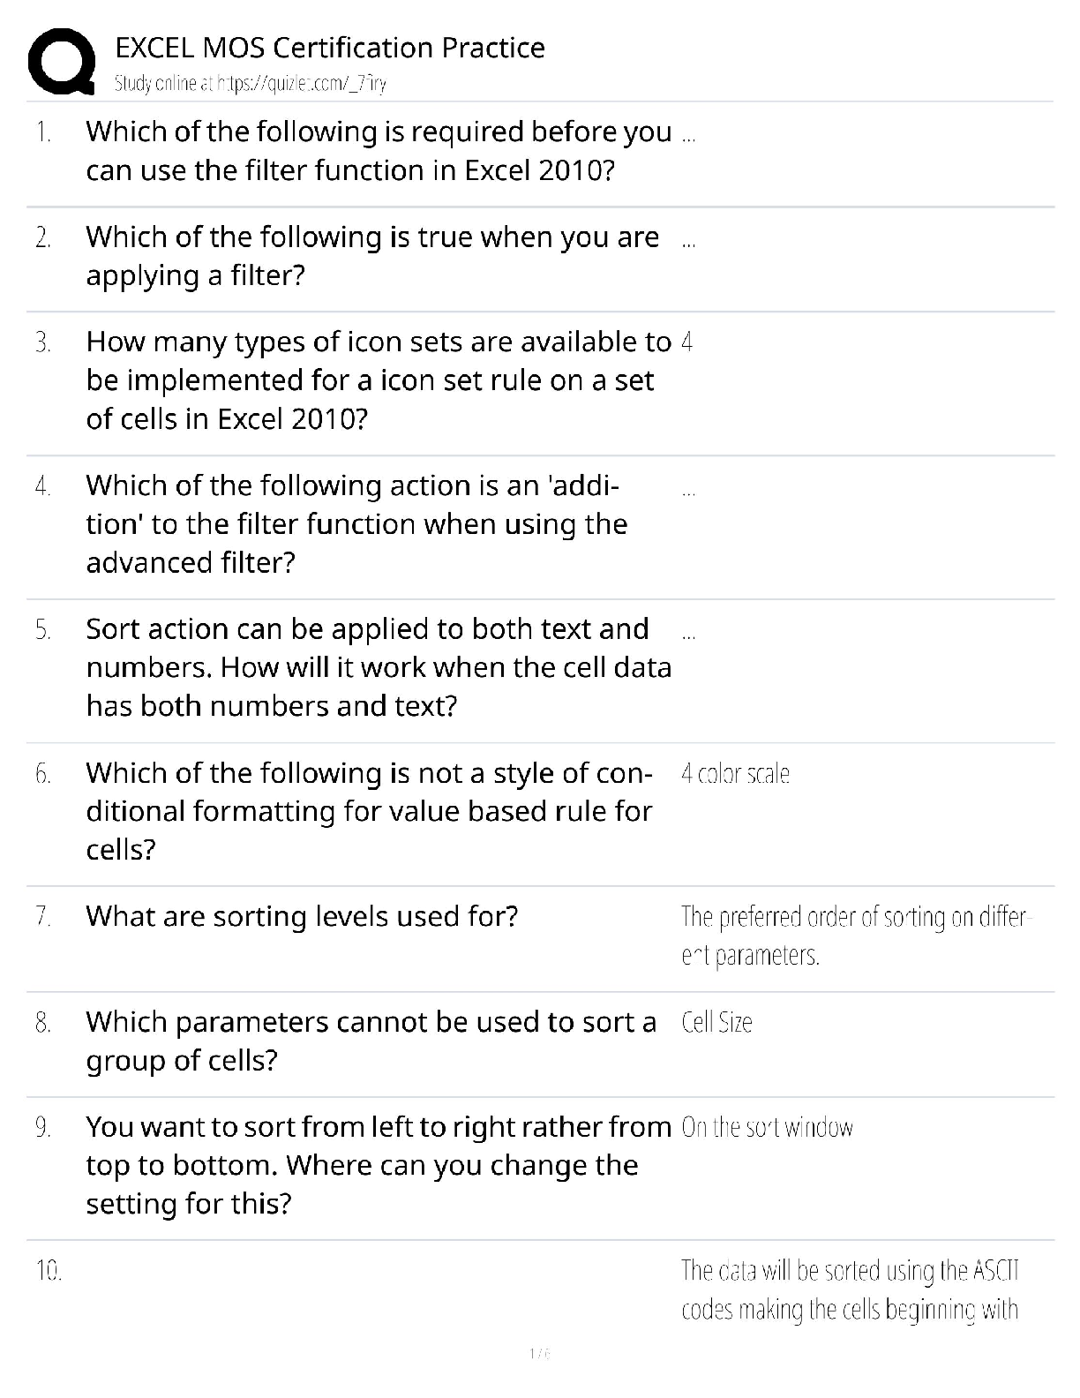This screenshot has height=1398, width=1080.
Task: Click question 3 about icon set types
Action: point(379,380)
